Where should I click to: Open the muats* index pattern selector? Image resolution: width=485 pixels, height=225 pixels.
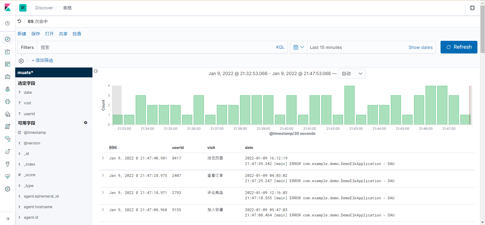(x=54, y=73)
